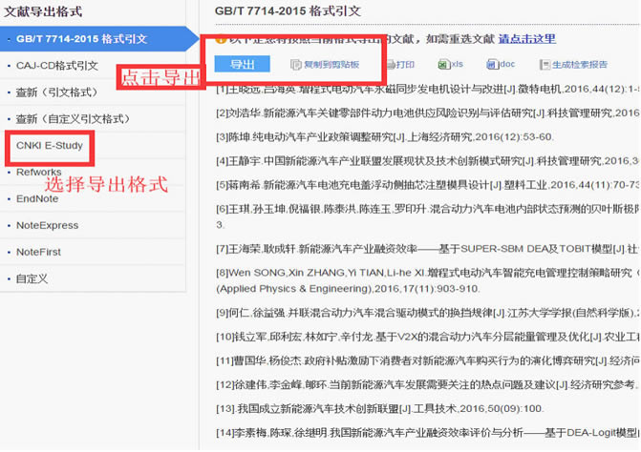Click citation [13] 我国成立新能源汽车技术创新联盟
Screen dimensions: 641x452
[x=380, y=409]
